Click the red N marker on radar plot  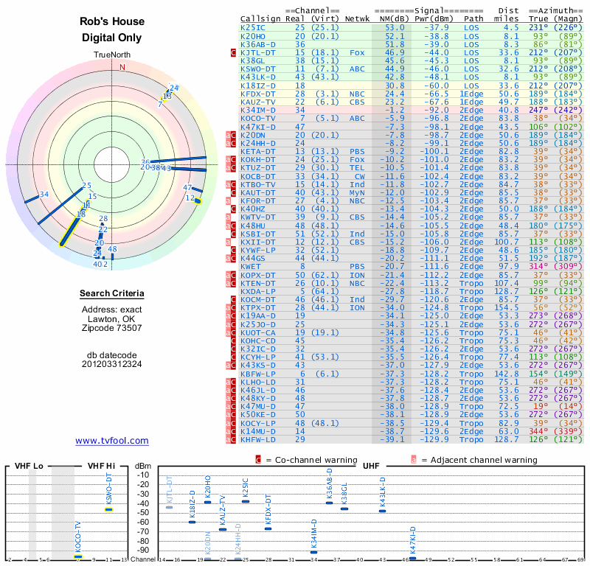[x=122, y=67]
